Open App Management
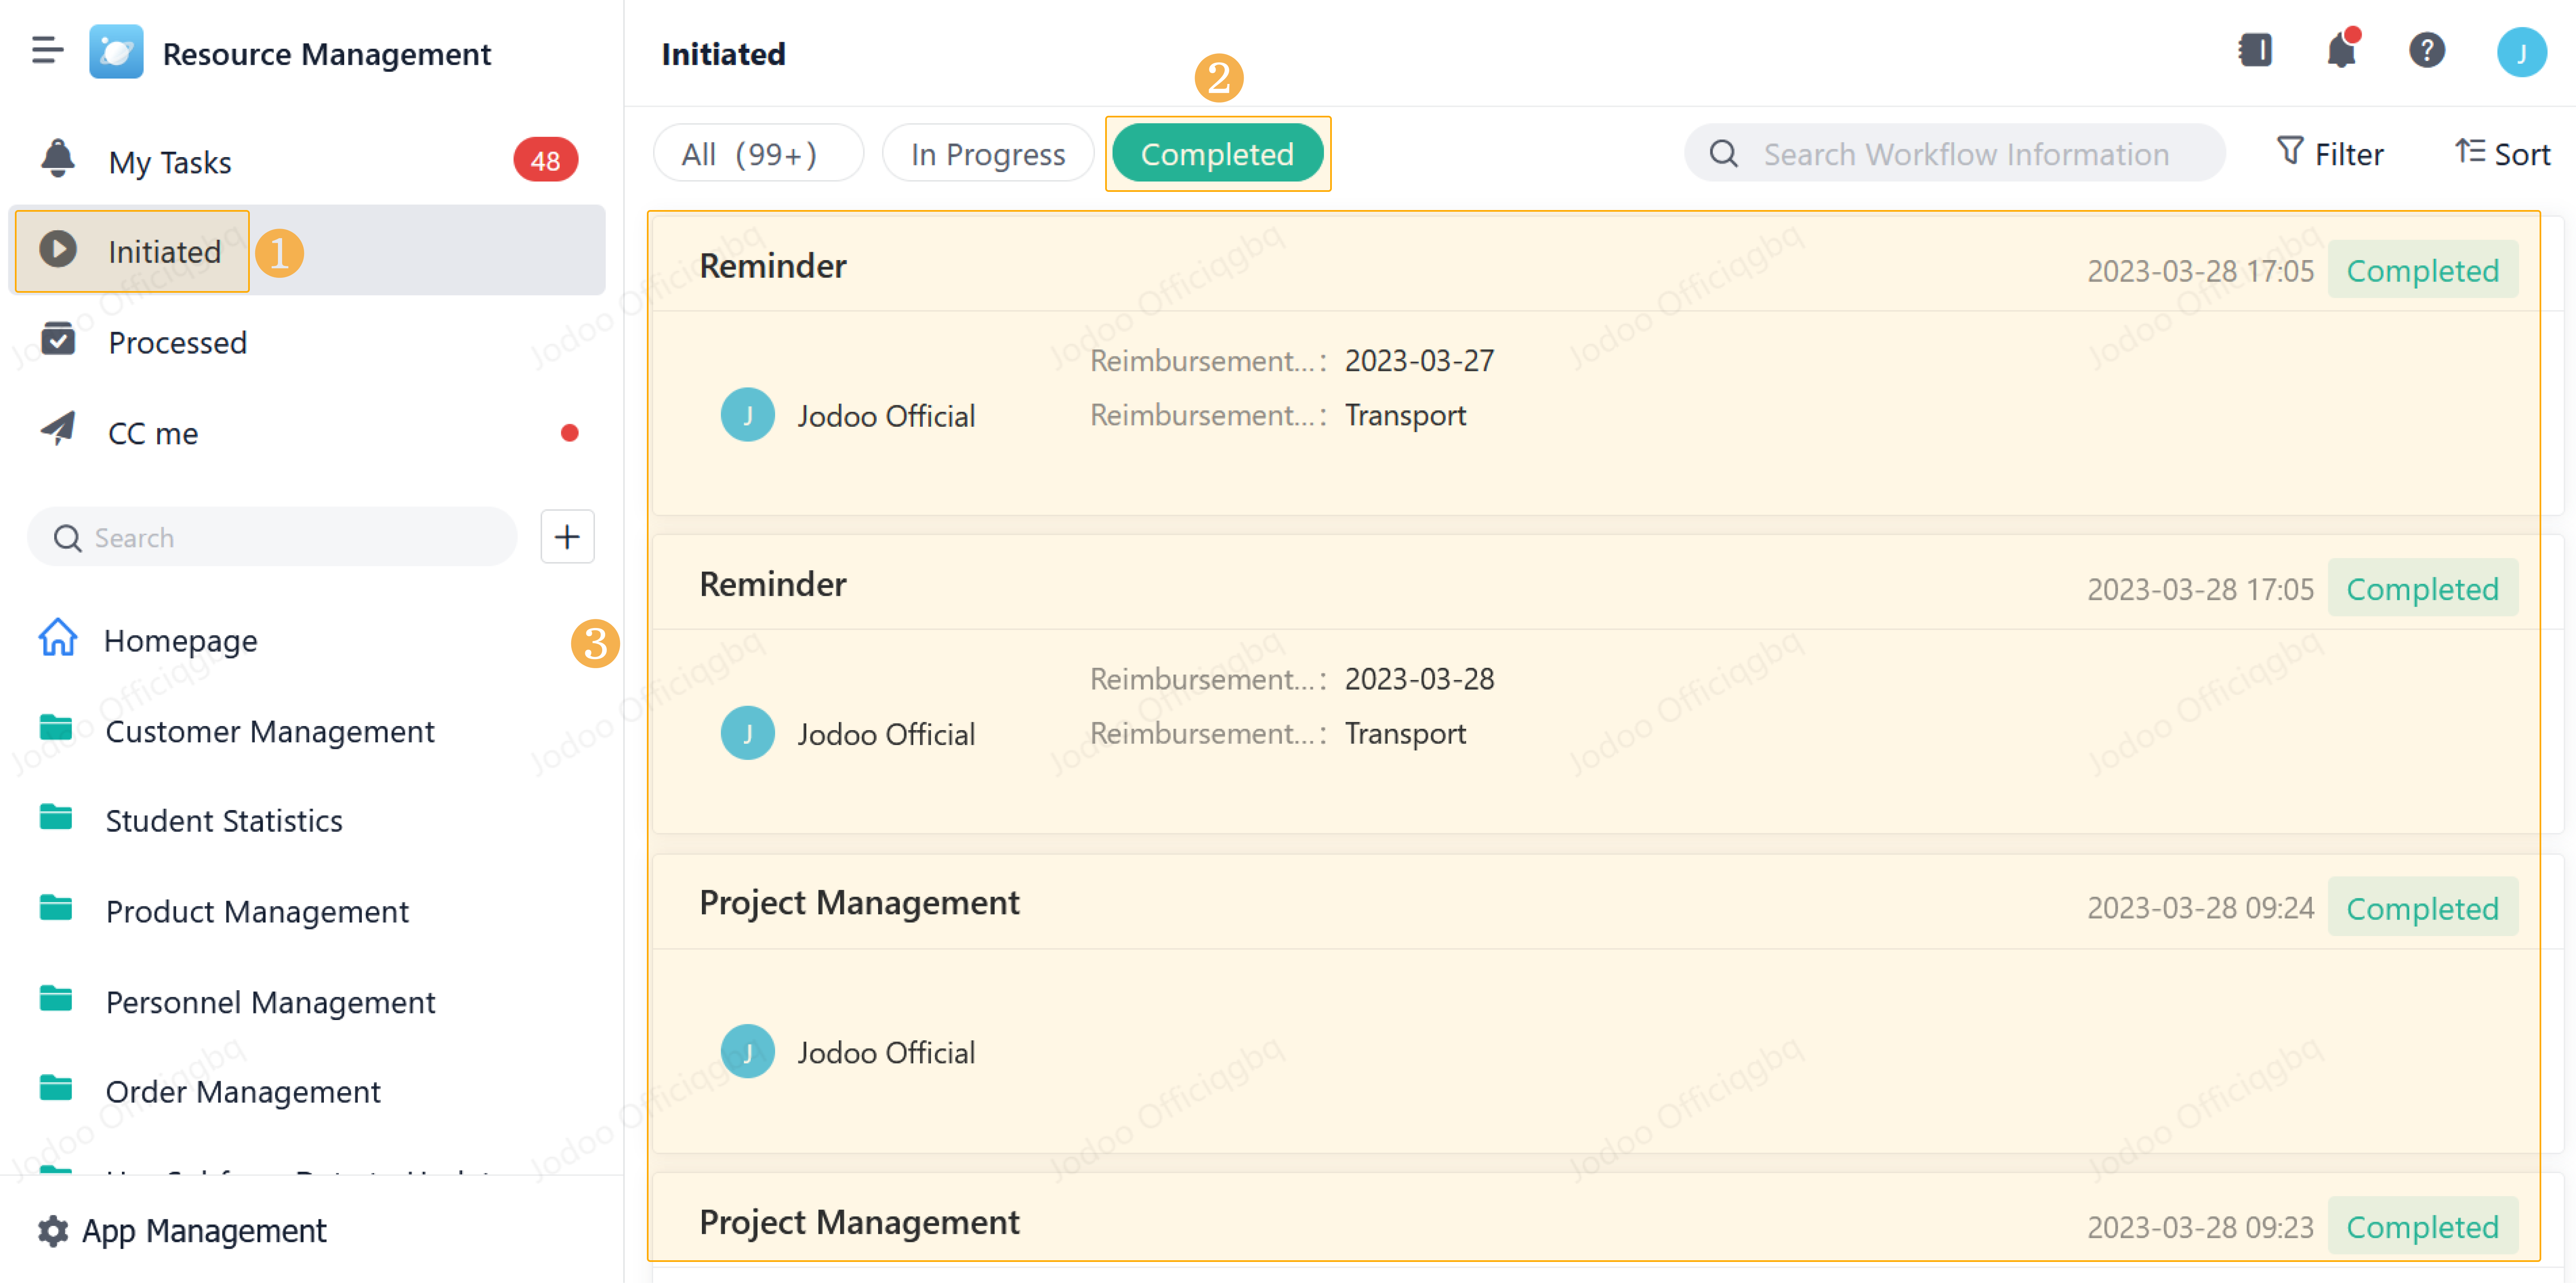The width and height of the screenshot is (2576, 1283). point(203,1231)
